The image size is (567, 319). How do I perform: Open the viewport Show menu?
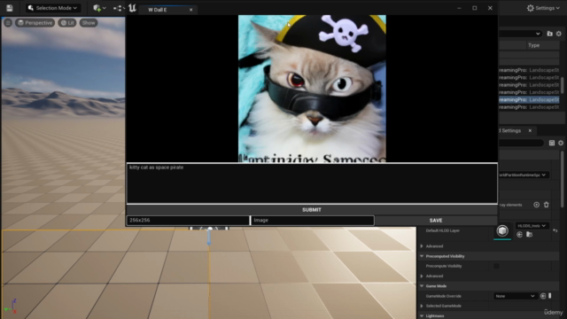pos(89,23)
